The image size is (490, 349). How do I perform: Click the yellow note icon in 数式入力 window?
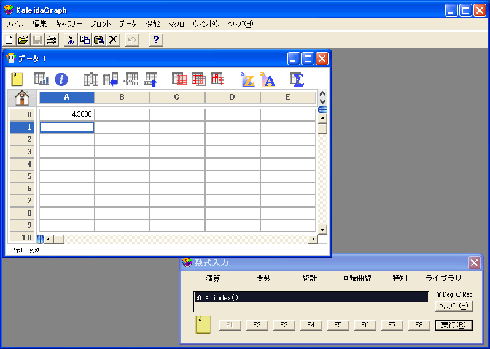click(x=203, y=325)
